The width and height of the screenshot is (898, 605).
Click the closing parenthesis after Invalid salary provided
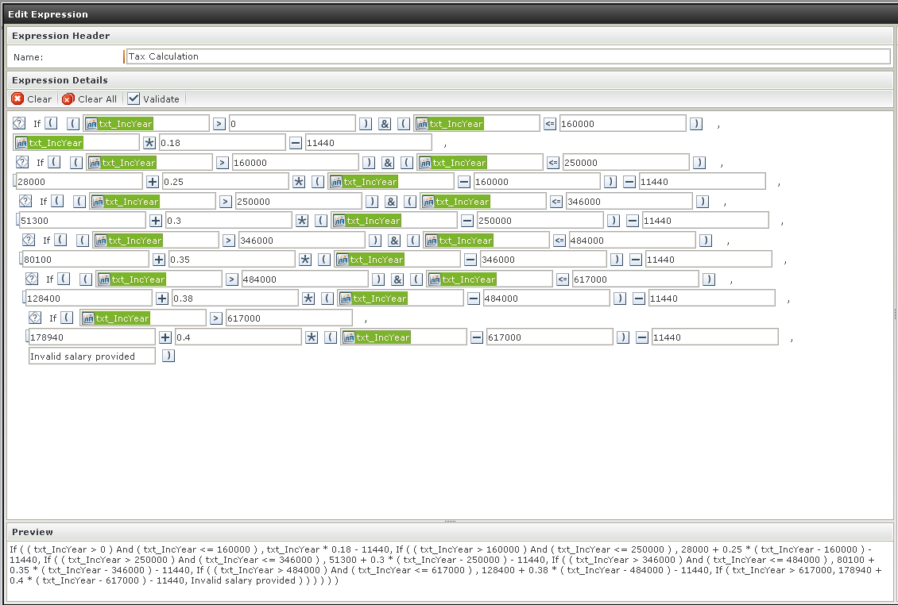(168, 356)
